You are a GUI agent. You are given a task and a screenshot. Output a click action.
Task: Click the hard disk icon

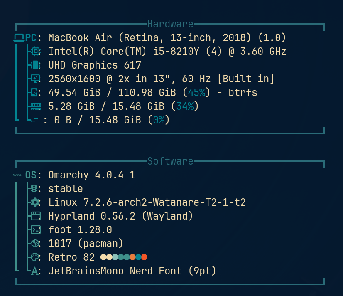click(x=34, y=92)
